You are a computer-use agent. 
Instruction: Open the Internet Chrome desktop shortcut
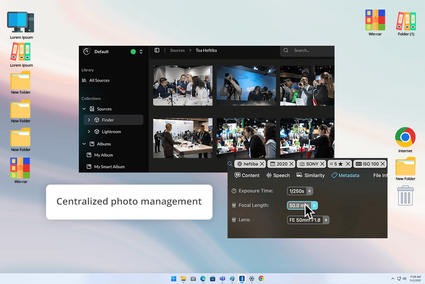pyautogui.click(x=405, y=140)
